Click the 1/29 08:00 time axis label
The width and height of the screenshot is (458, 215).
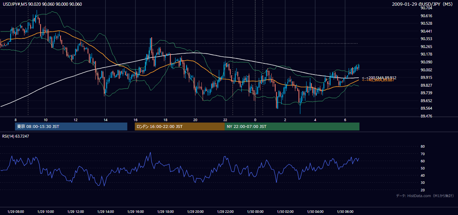pyautogui.click(x=16, y=211)
